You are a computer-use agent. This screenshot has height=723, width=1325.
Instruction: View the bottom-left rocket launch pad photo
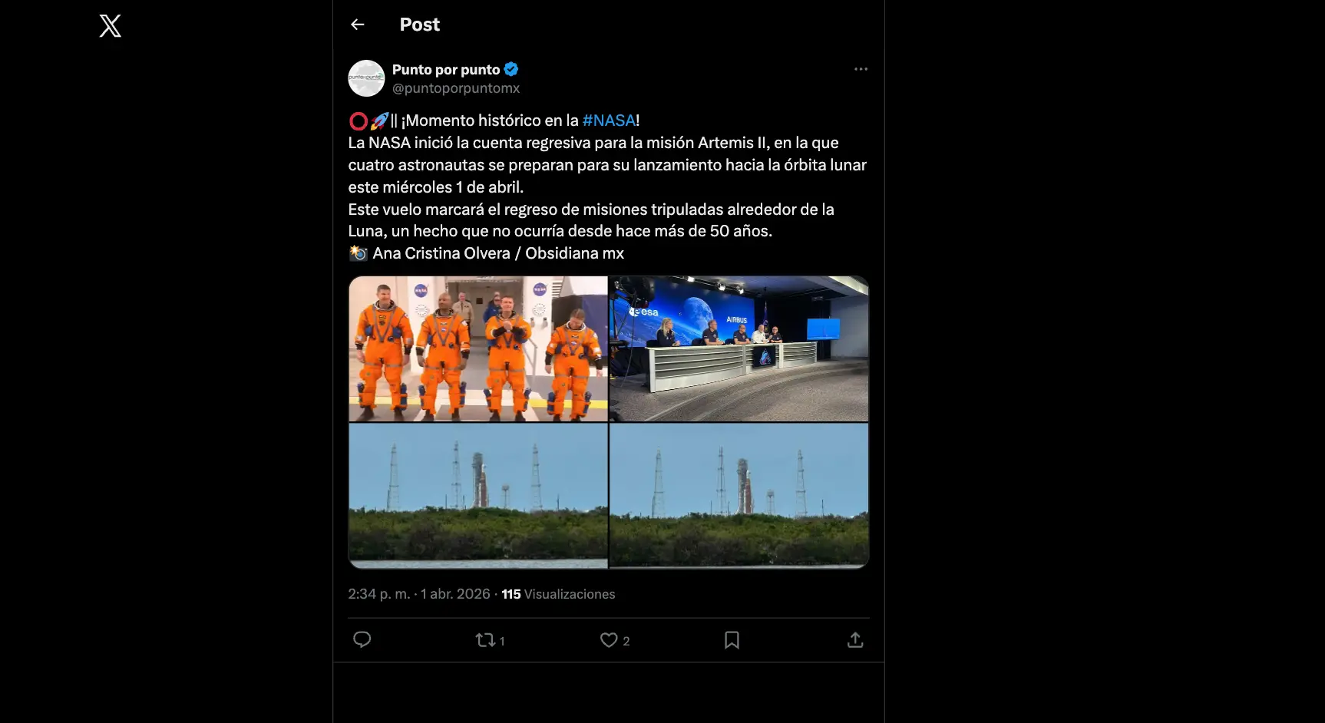[476, 495]
